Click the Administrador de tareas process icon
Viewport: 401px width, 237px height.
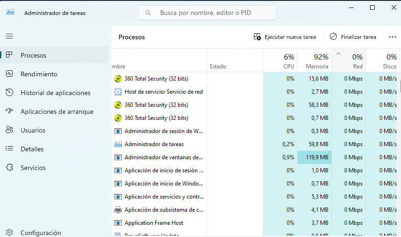coord(118,144)
